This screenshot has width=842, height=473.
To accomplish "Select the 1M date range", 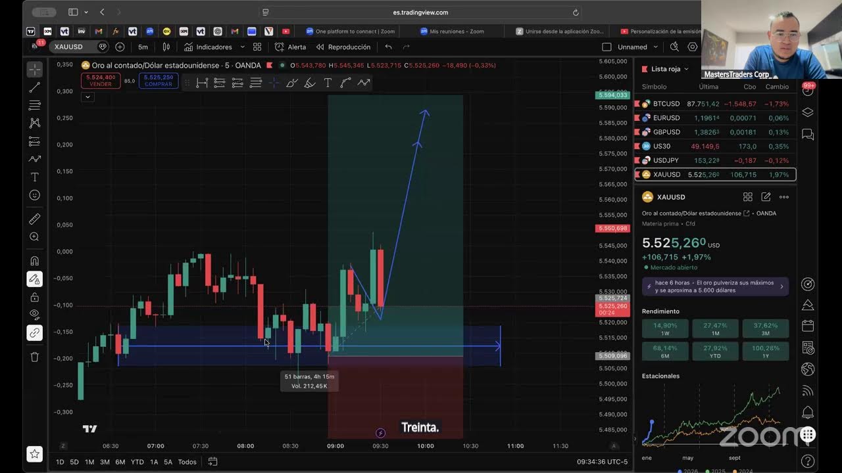I will click(89, 462).
